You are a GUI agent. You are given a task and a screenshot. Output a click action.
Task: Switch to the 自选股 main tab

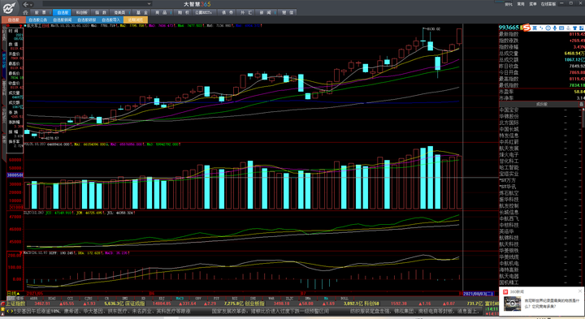(63, 12)
